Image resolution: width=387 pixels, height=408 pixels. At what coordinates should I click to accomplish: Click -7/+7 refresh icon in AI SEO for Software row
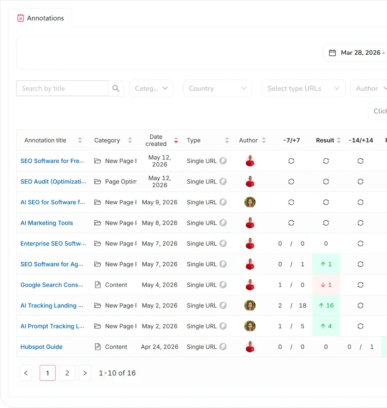click(x=291, y=202)
